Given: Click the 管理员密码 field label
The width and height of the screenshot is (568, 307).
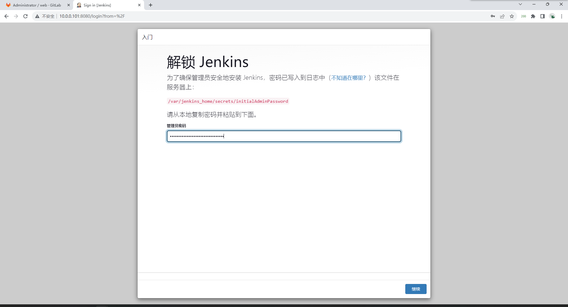Looking at the screenshot, I should tap(176, 126).
